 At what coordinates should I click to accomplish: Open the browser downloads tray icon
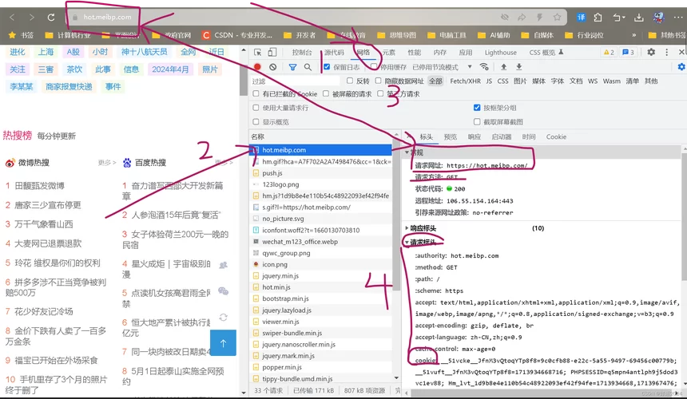point(639,17)
